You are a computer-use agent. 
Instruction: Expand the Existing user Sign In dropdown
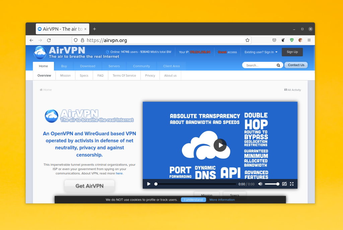(261, 52)
